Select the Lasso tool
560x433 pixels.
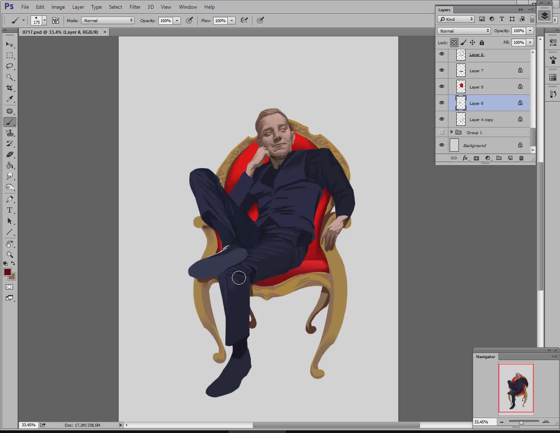tap(10, 66)
